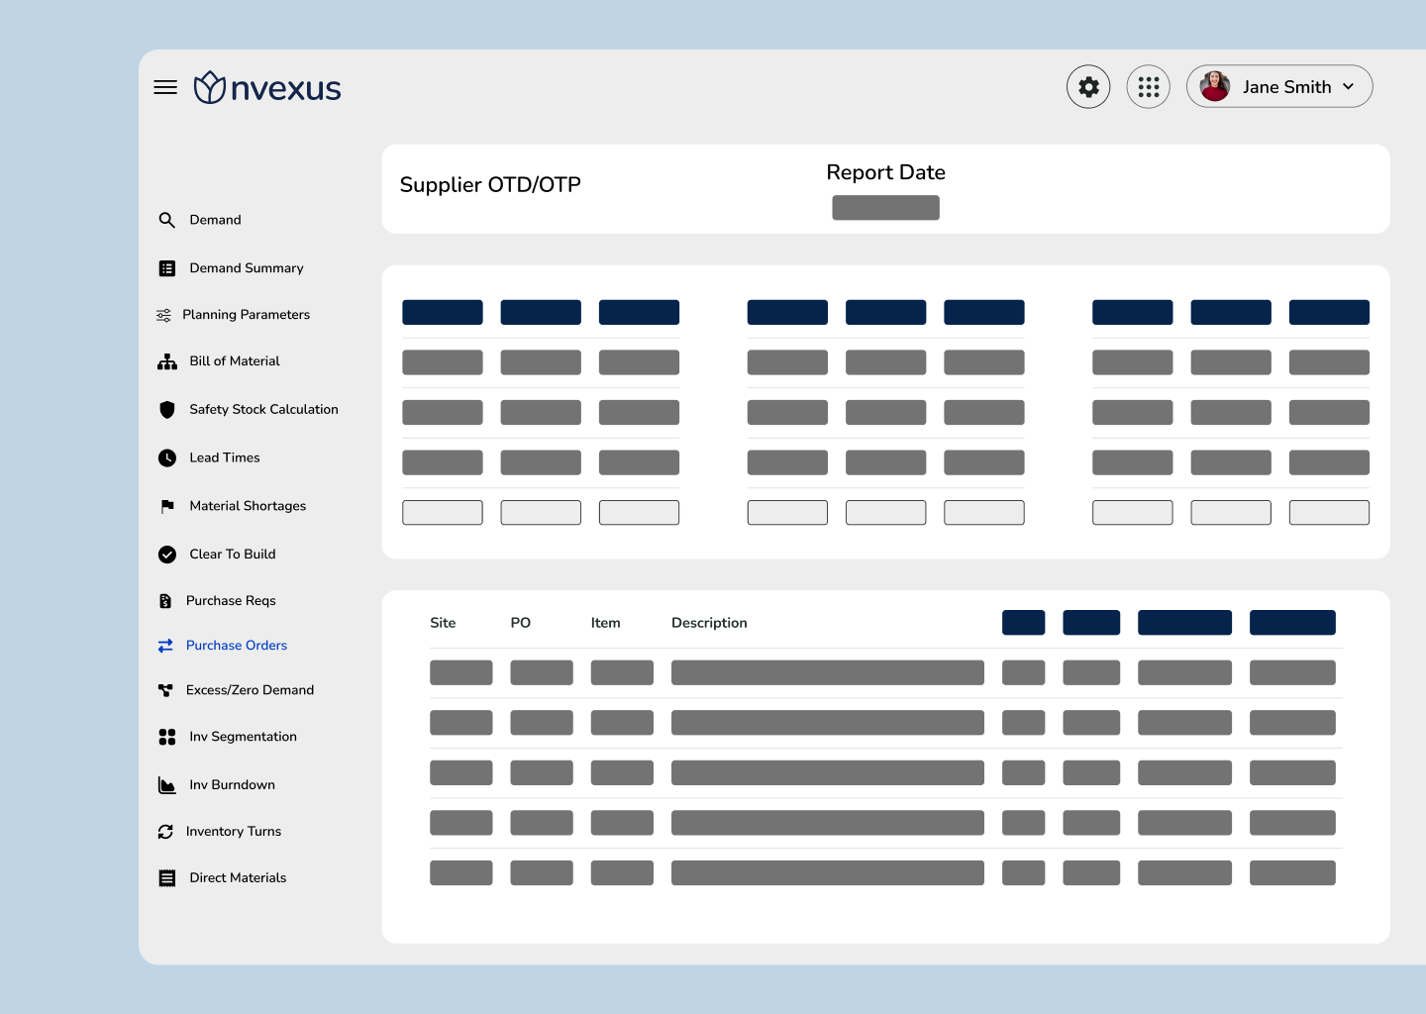Open Direct Materials

[x=239, y=878]
